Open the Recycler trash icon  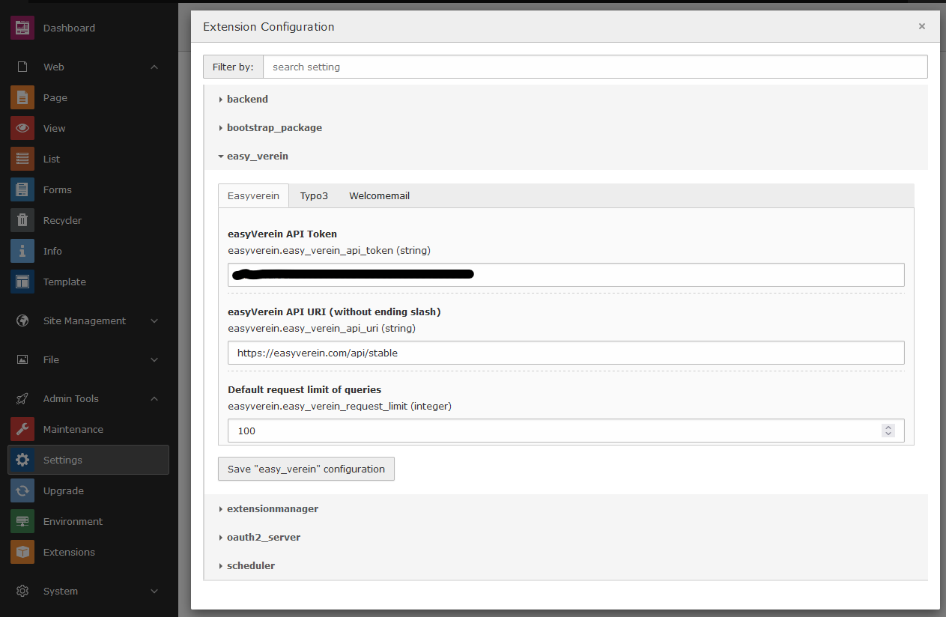[22, 220]
